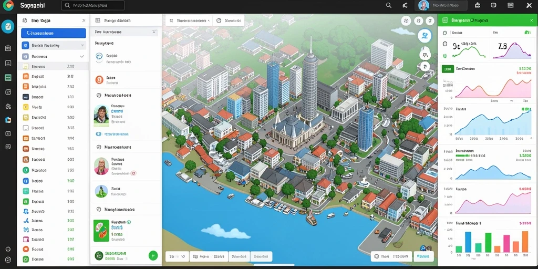Click the magnifier search icon in the top bar
The height and width of the screenshot is (269, 538).
(388, 5)
